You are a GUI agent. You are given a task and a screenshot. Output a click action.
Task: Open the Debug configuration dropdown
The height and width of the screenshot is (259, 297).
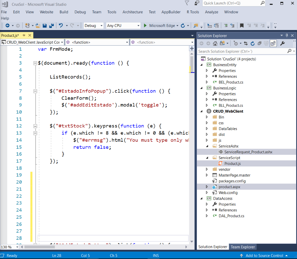(93, 26)
